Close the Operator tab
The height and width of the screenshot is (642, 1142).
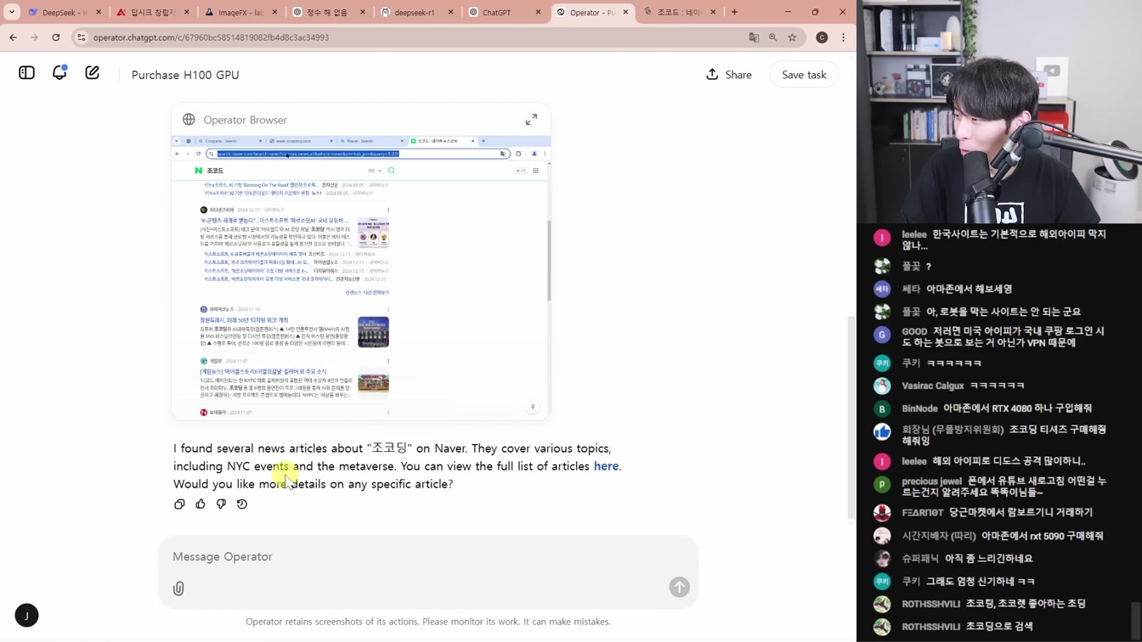[626, 13]
